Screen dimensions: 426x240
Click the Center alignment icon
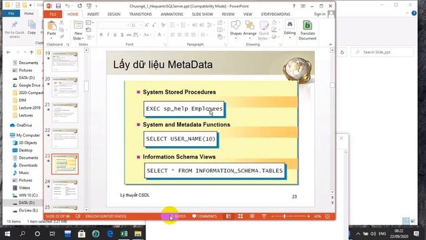click(x=180, y=35)
